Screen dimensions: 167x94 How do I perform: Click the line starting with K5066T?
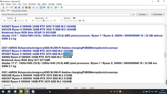(x=39, y=26)
